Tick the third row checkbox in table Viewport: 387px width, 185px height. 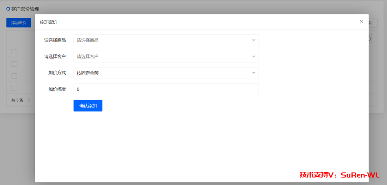(14, 76)
